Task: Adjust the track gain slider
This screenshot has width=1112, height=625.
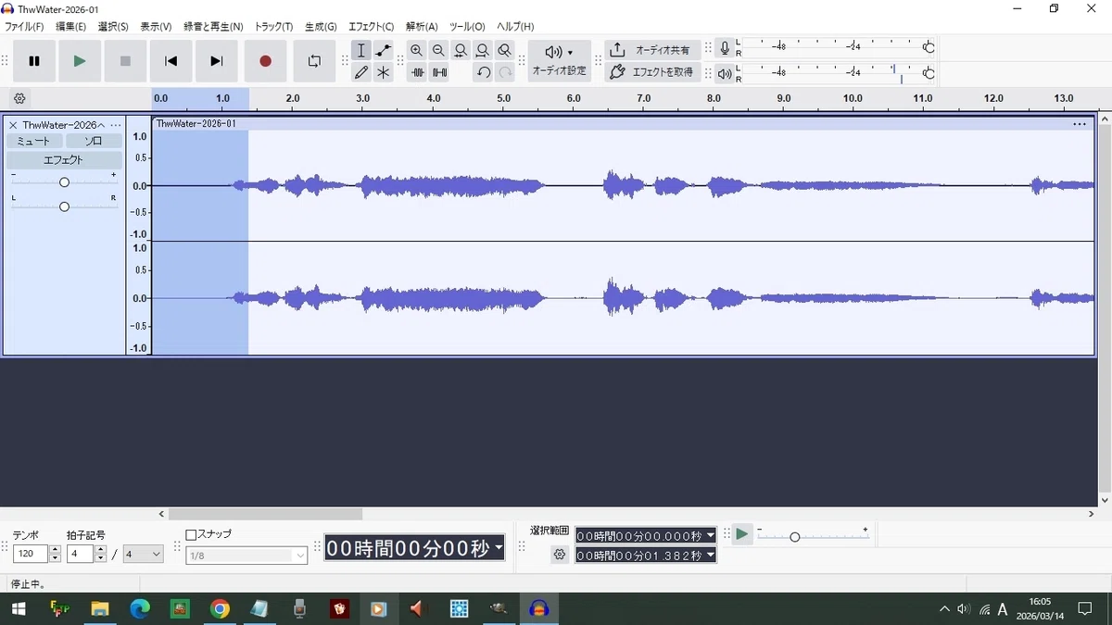Action: pyautogui.click(x=64, y=182)
